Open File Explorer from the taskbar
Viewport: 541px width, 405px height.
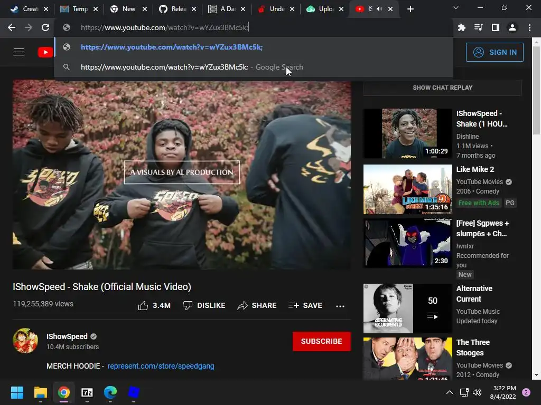click(40, 392)
